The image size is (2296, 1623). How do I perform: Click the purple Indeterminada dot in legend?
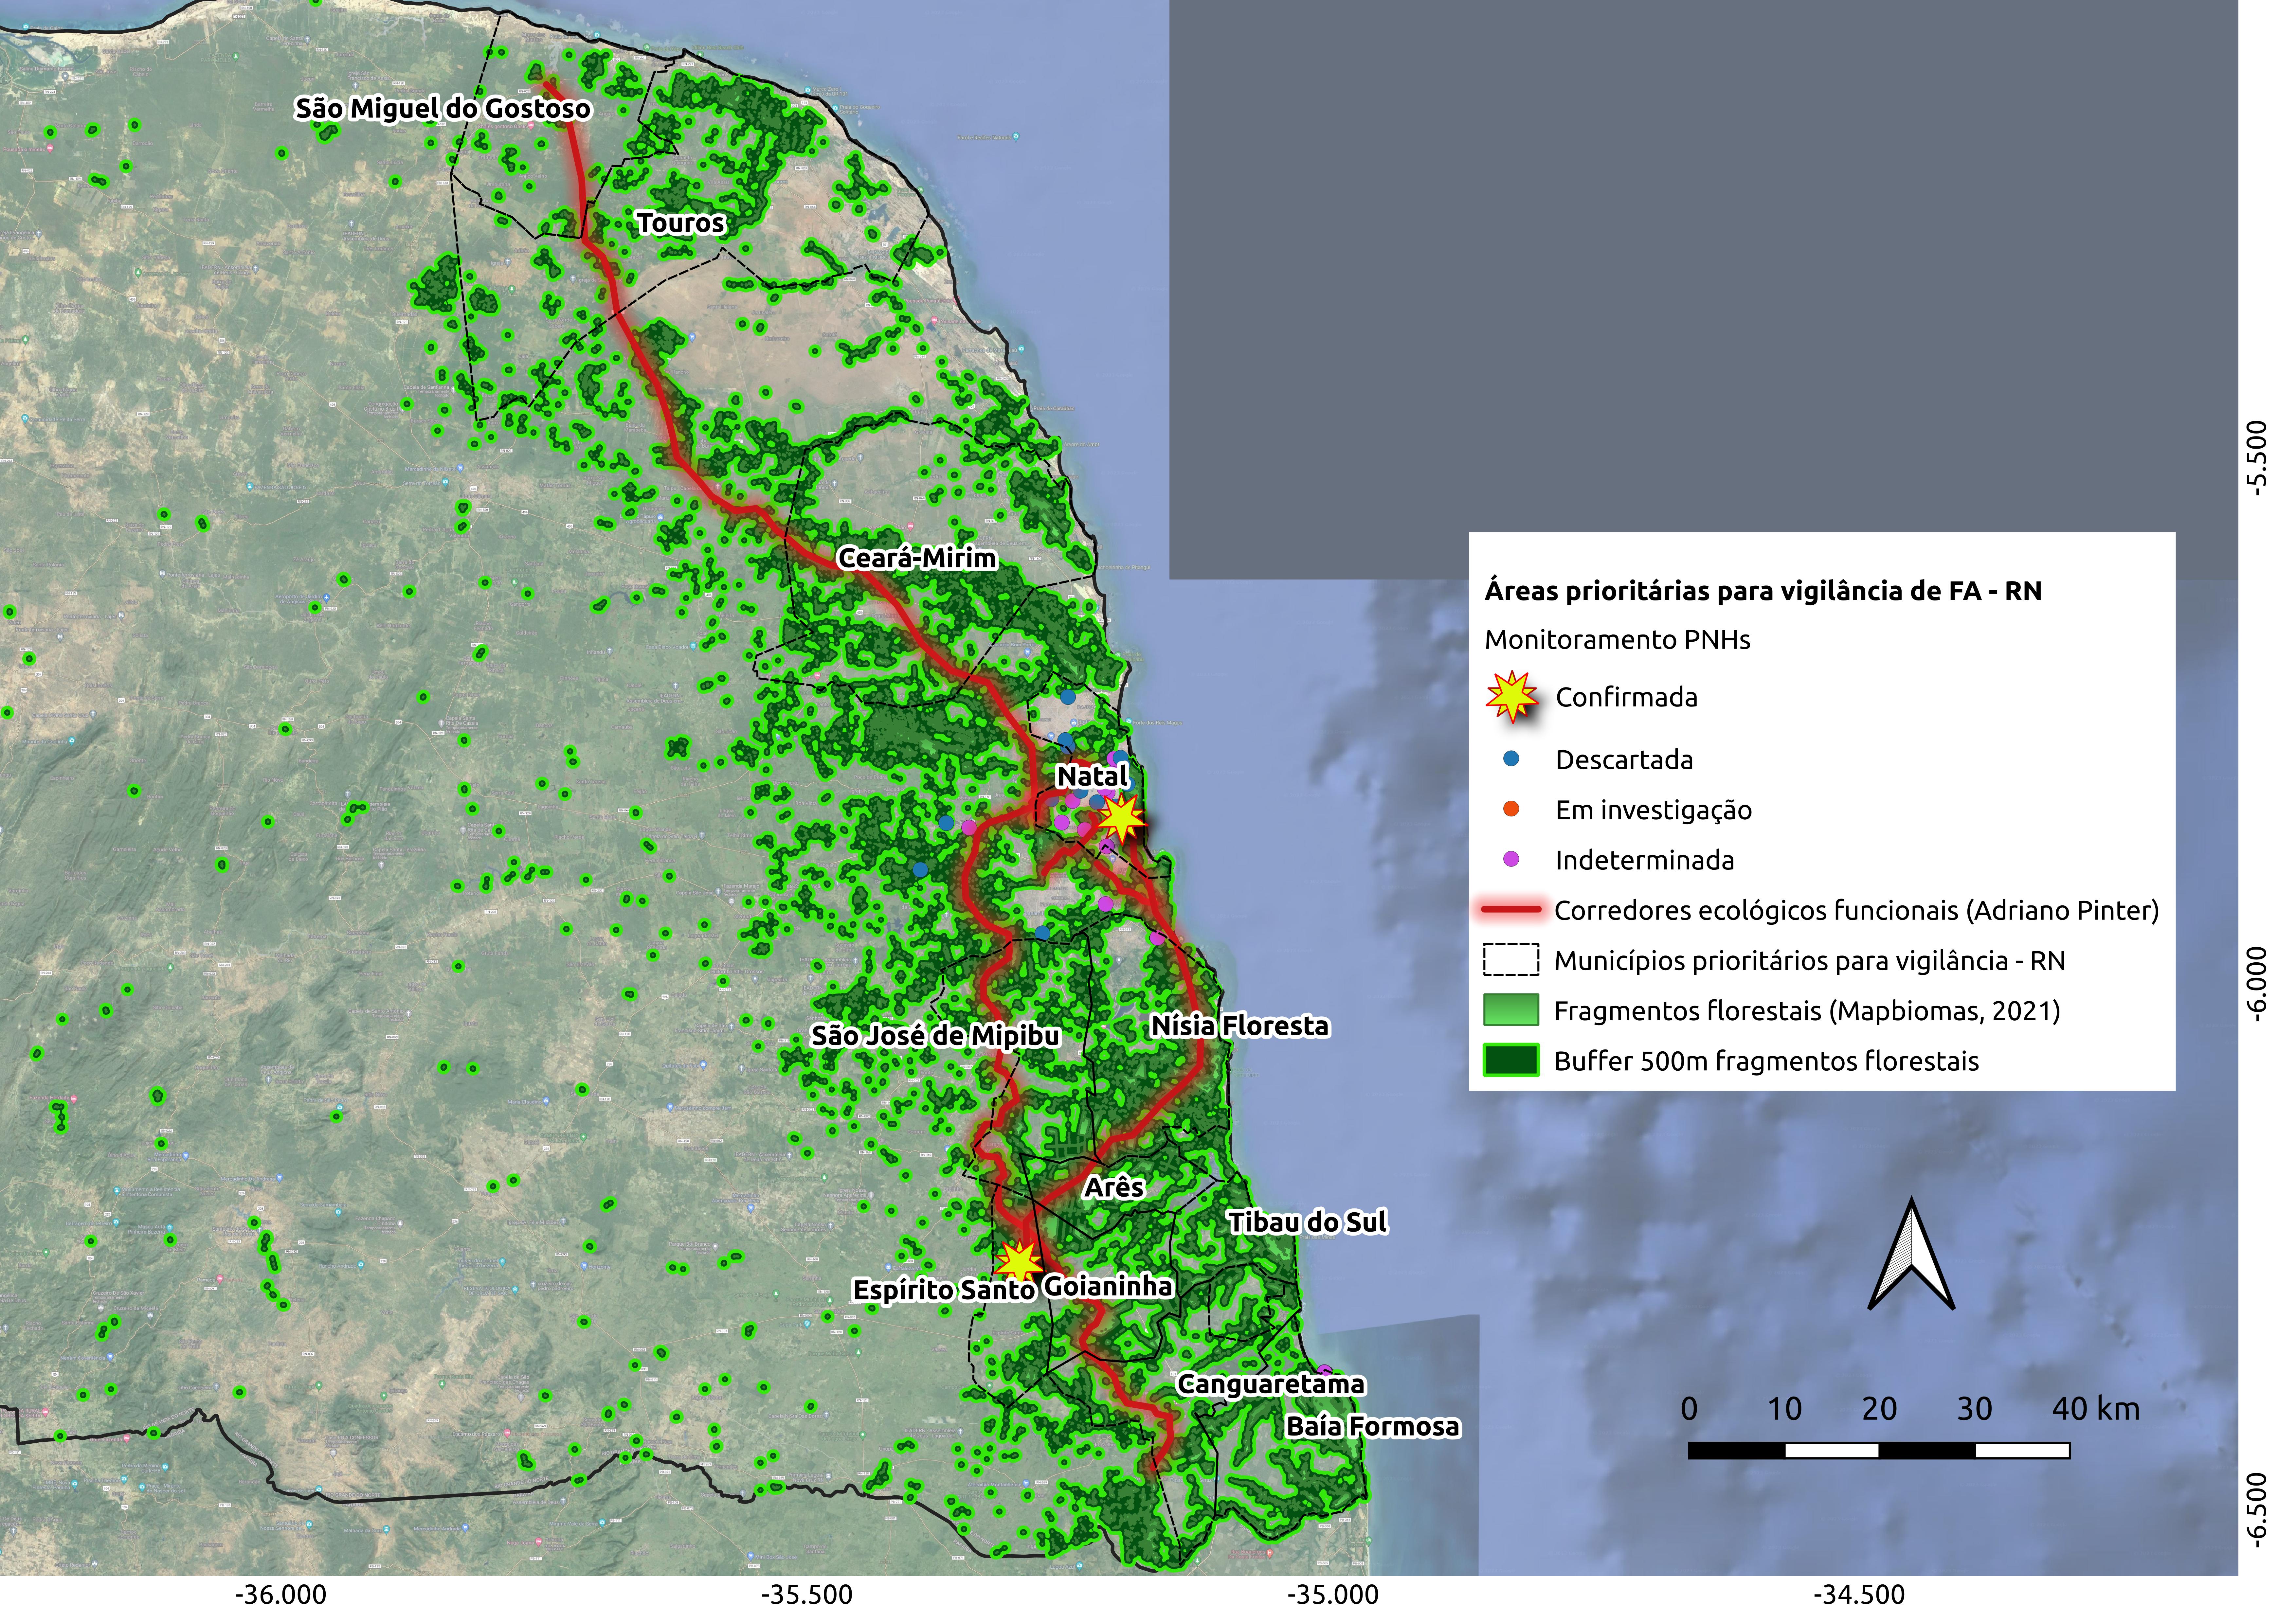pyautogui.click(x=1511, y=859)
